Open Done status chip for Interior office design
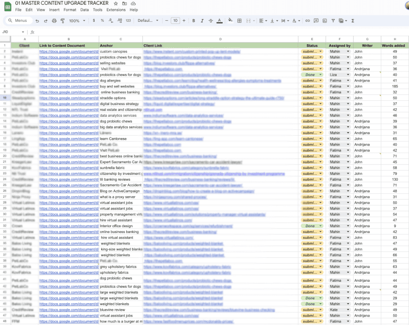The width and height of the screenshot is (409, 325). click(x=312, y=226)
